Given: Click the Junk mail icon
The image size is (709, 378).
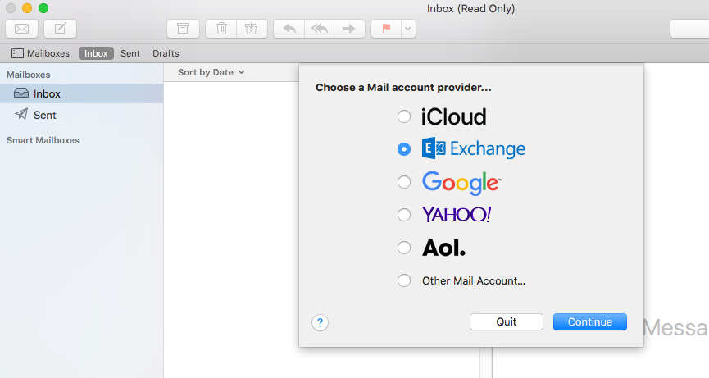Looking at the screenshot, I should coord(251,29).
